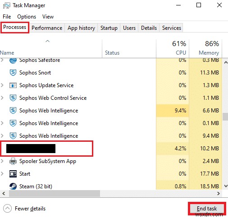Click the vertical scrollbar up arrow
228x219 pixels.
tap(226, 62)
